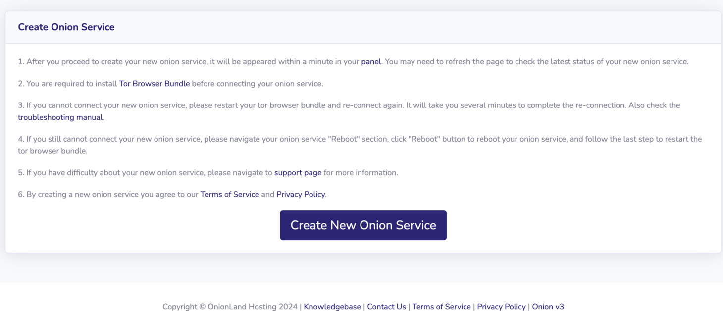Image resolution: width=723 pixels, height=311 pixels.
Task: Review the Privacy Policy agreement
Action: click(301, 194)
